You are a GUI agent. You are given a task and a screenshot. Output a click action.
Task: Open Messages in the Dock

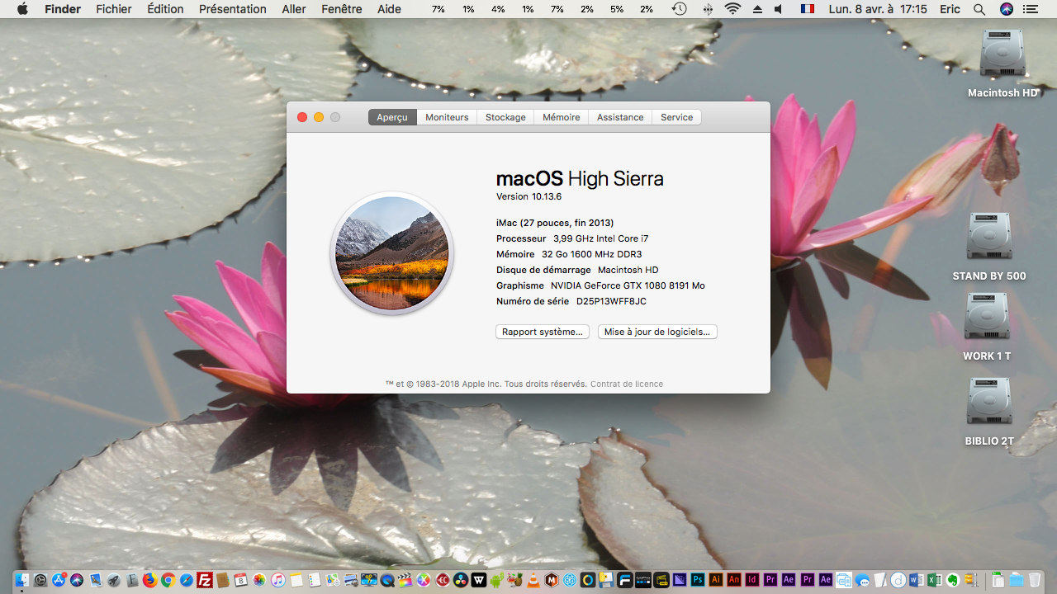click(x=862, y=580)
